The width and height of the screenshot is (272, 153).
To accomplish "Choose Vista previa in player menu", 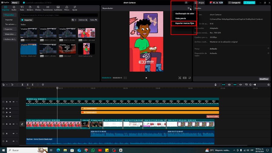I will tap(180, 18).
